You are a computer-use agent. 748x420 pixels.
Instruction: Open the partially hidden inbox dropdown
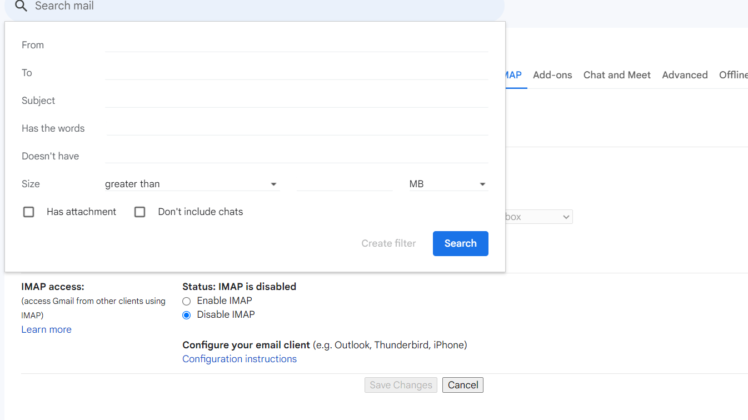(x=538, y=217)
